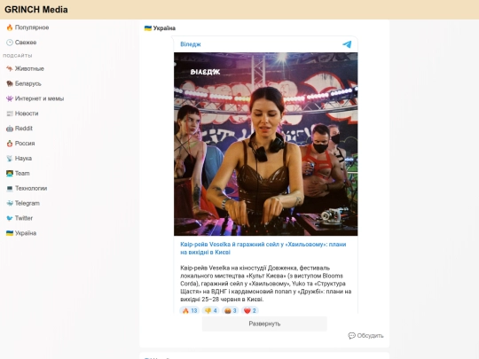Click the icon beside Team
Image resolution: width=479 pixels, height=359 pixels.
[x=10, y=174]
